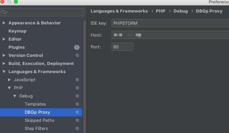The width and height of the screenshot is (229, 133).
Task: Click the settings search field
Action: pyautogui.click(x=42, y=12)
